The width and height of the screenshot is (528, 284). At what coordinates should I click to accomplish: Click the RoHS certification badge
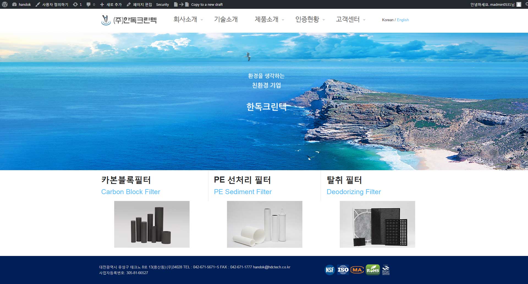coord(373,270)
